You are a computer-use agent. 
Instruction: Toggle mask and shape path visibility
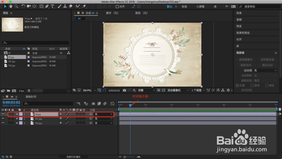tap(104, 90)
